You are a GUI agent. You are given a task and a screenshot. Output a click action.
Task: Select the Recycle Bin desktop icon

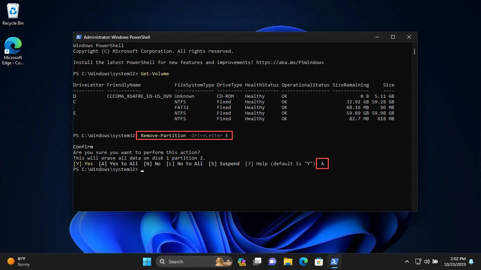[x=13, y=14]
